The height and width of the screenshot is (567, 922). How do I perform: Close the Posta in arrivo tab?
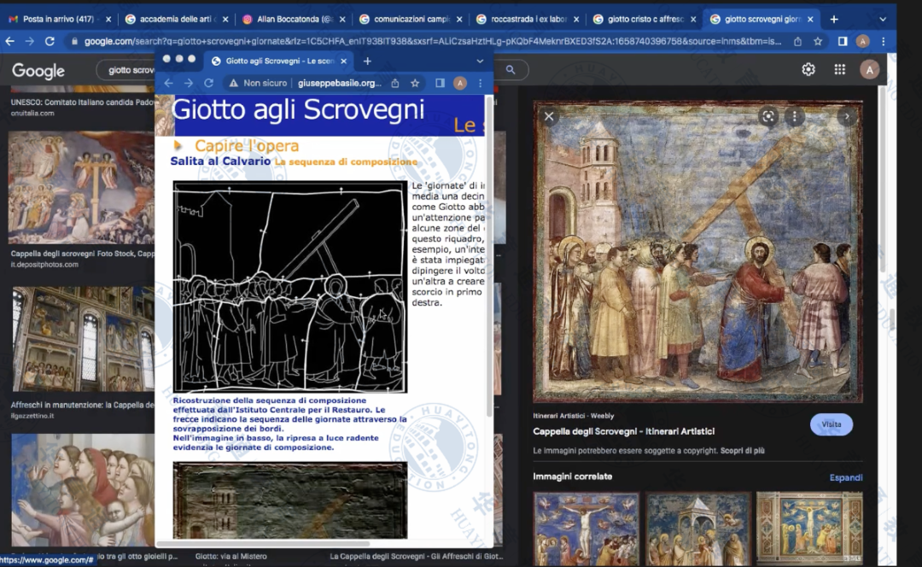(108, 19)
